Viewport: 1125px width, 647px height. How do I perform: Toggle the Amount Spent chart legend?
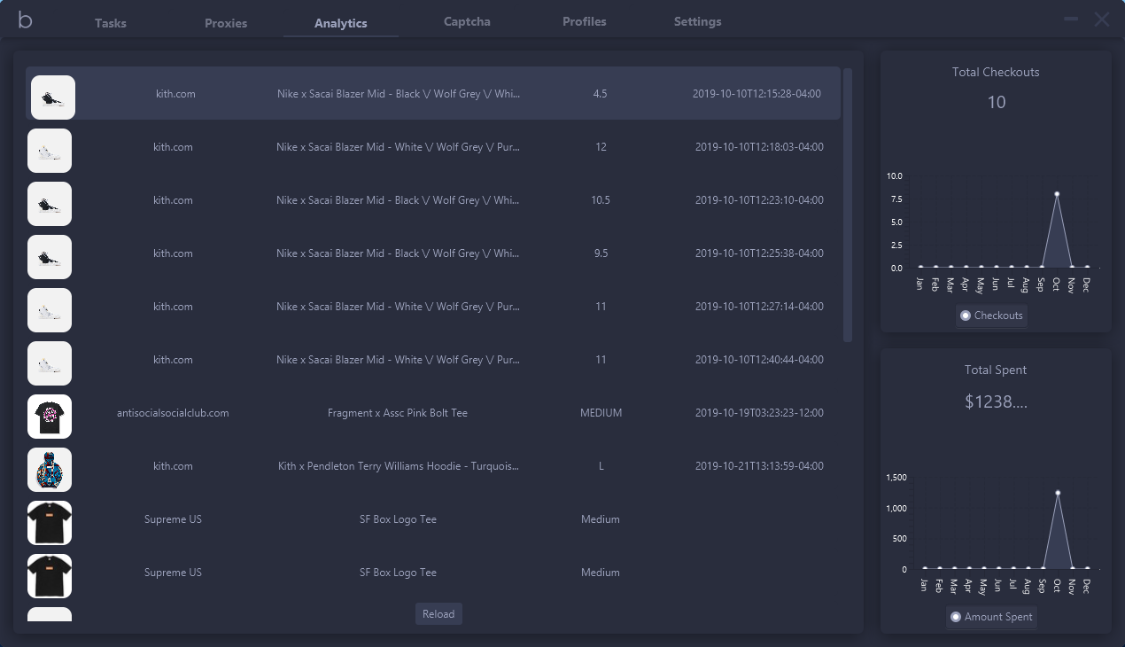991,617
